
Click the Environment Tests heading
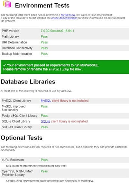coord(42,5)
